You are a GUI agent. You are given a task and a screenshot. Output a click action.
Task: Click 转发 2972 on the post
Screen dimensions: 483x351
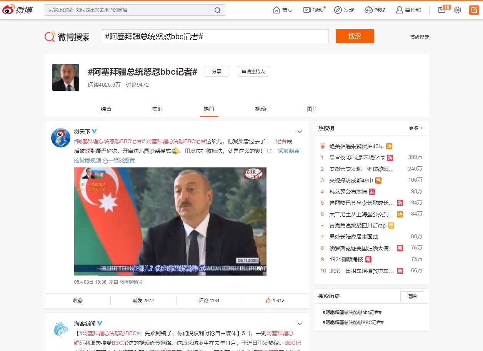143,300
